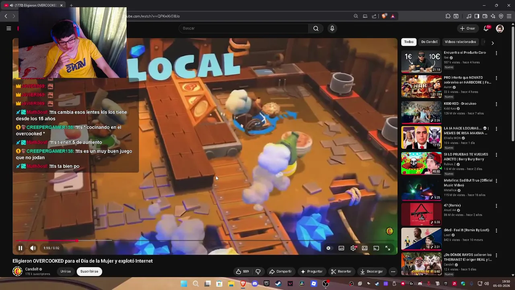Switch to theater mode
This screenshot has width=515, height=290.
pyautogui.click(x=365, y=248)
